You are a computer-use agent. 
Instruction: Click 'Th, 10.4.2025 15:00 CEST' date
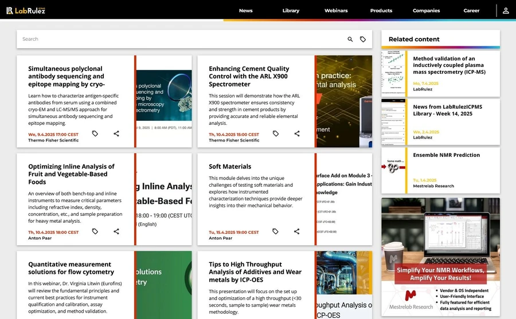234,135
